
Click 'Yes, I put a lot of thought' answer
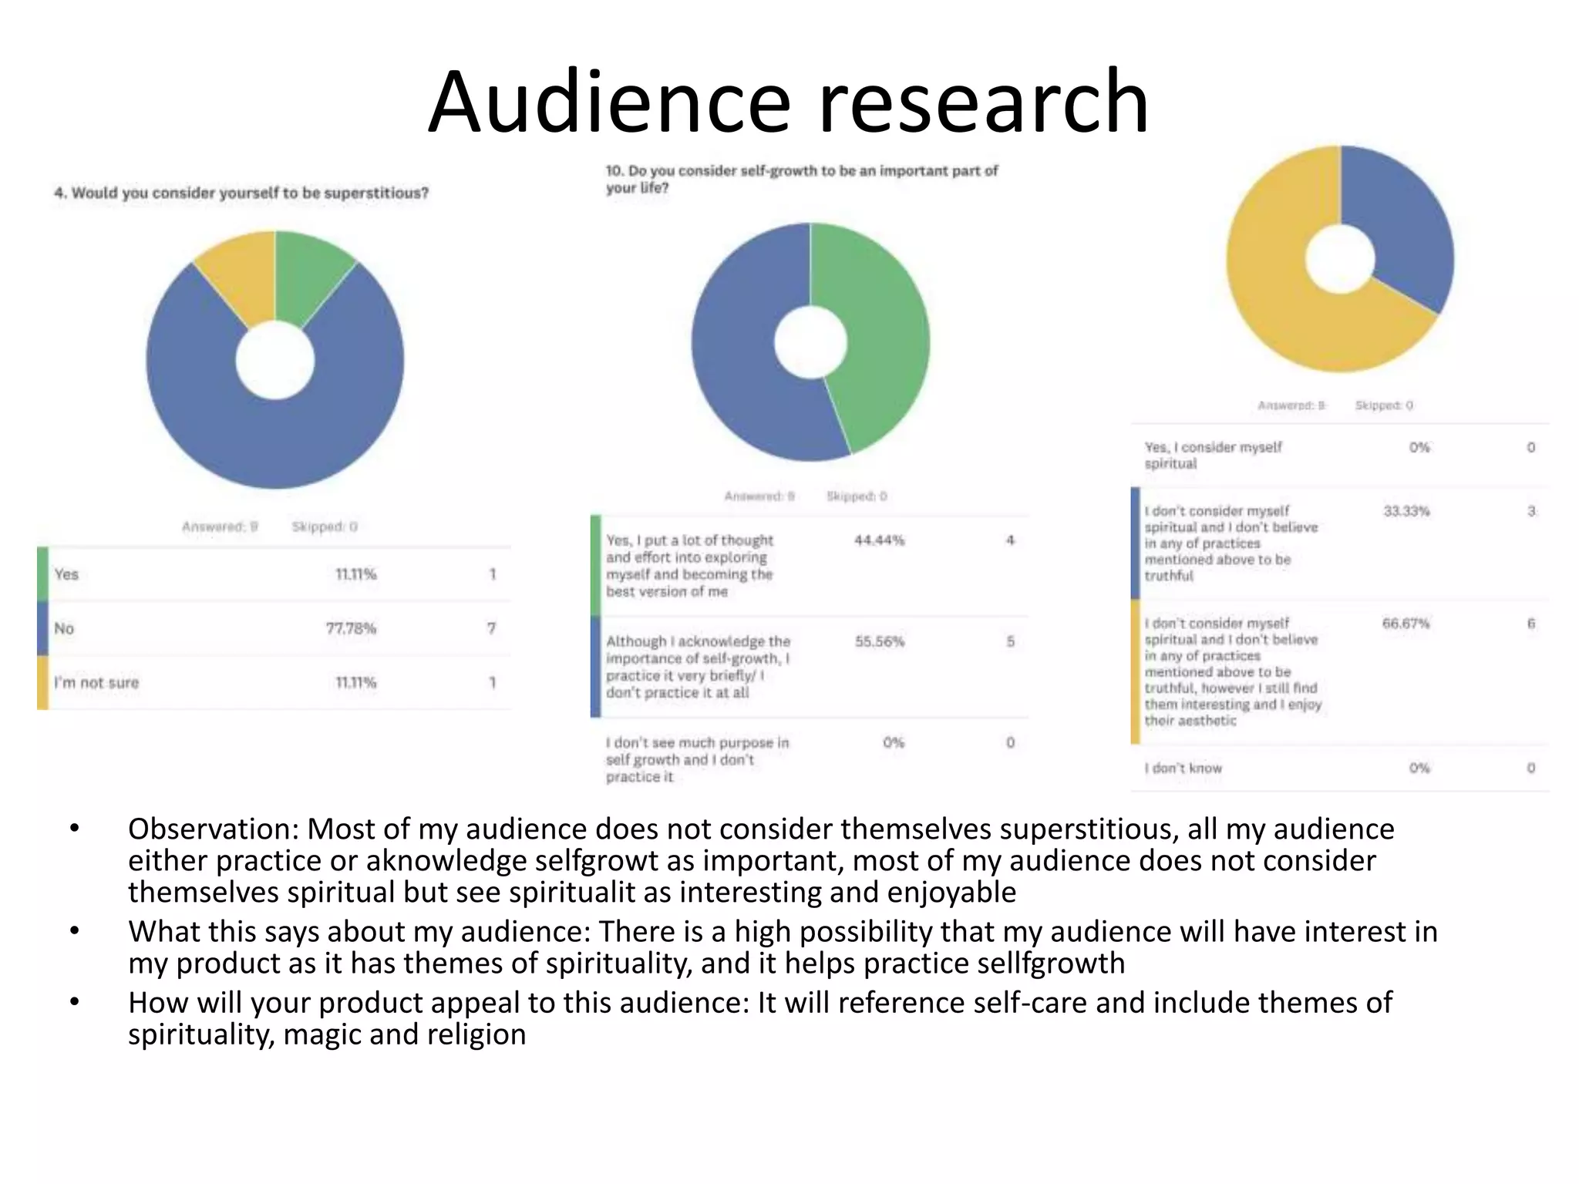coord(689,566)
